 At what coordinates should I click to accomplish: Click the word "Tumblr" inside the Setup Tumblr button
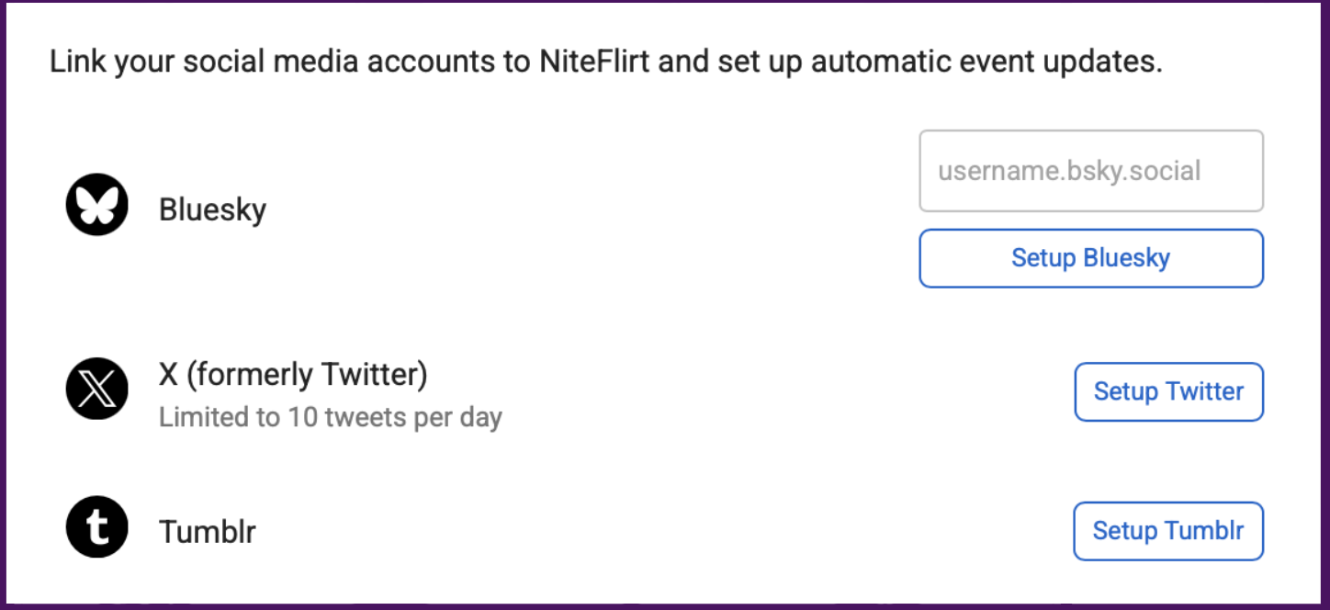1204,531
